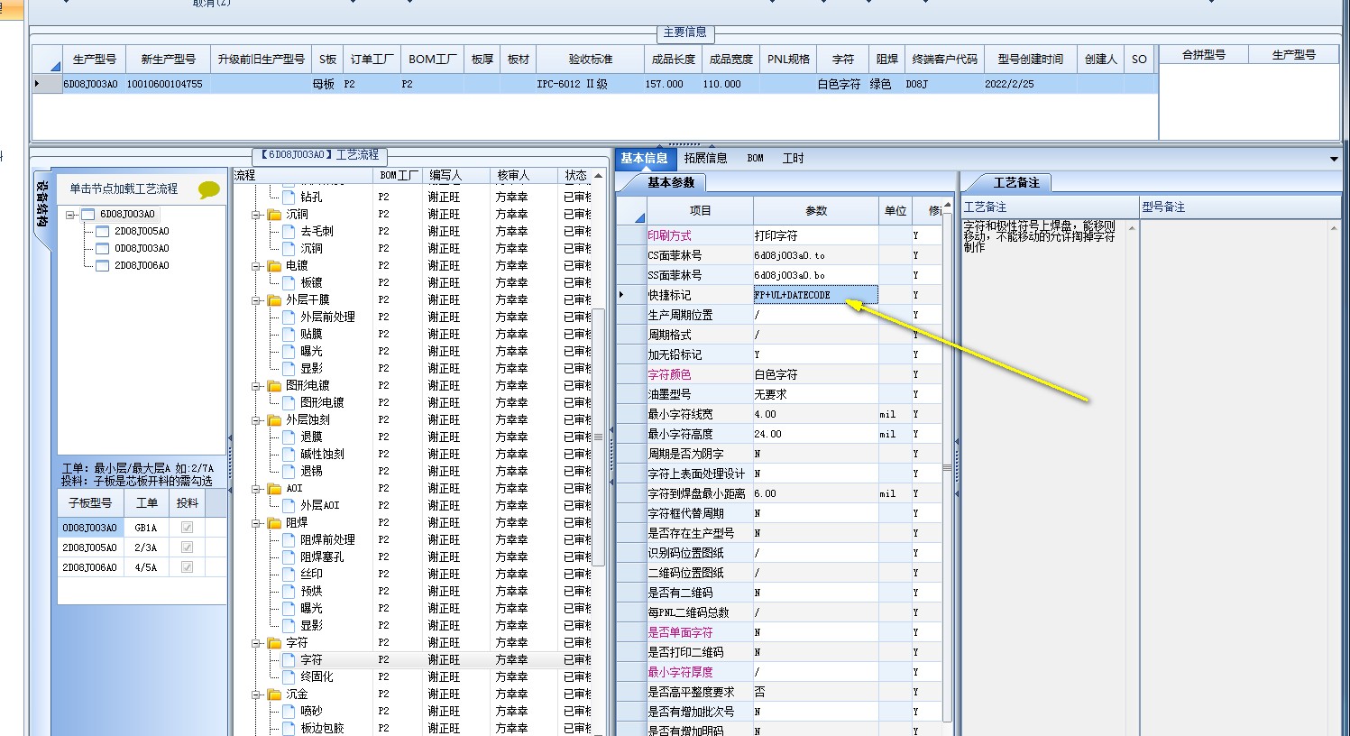Viewport: 1350px width, 736px height.
Task: Click the 6D08J003A0 root node icon
Action: pos(87,215)
